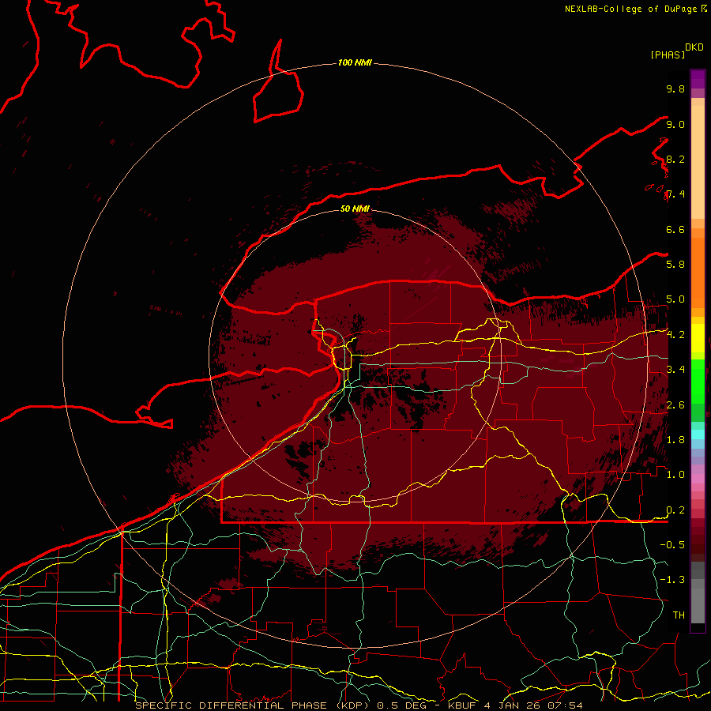Click the [PHAS] legend unit label
This screenshot has height=711, width=711.
tap(668, 55)
